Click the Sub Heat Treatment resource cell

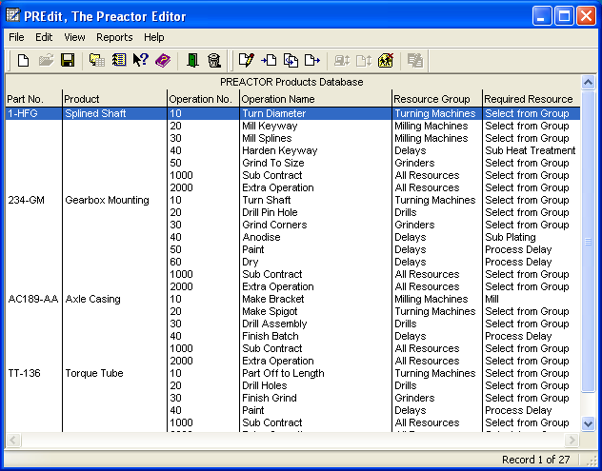pos(531,150)
